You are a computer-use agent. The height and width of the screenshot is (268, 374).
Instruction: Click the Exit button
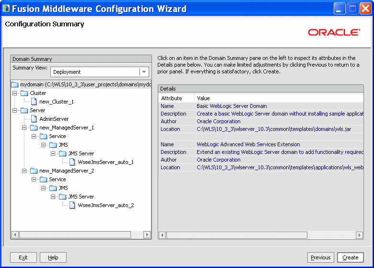click(23, 257)
